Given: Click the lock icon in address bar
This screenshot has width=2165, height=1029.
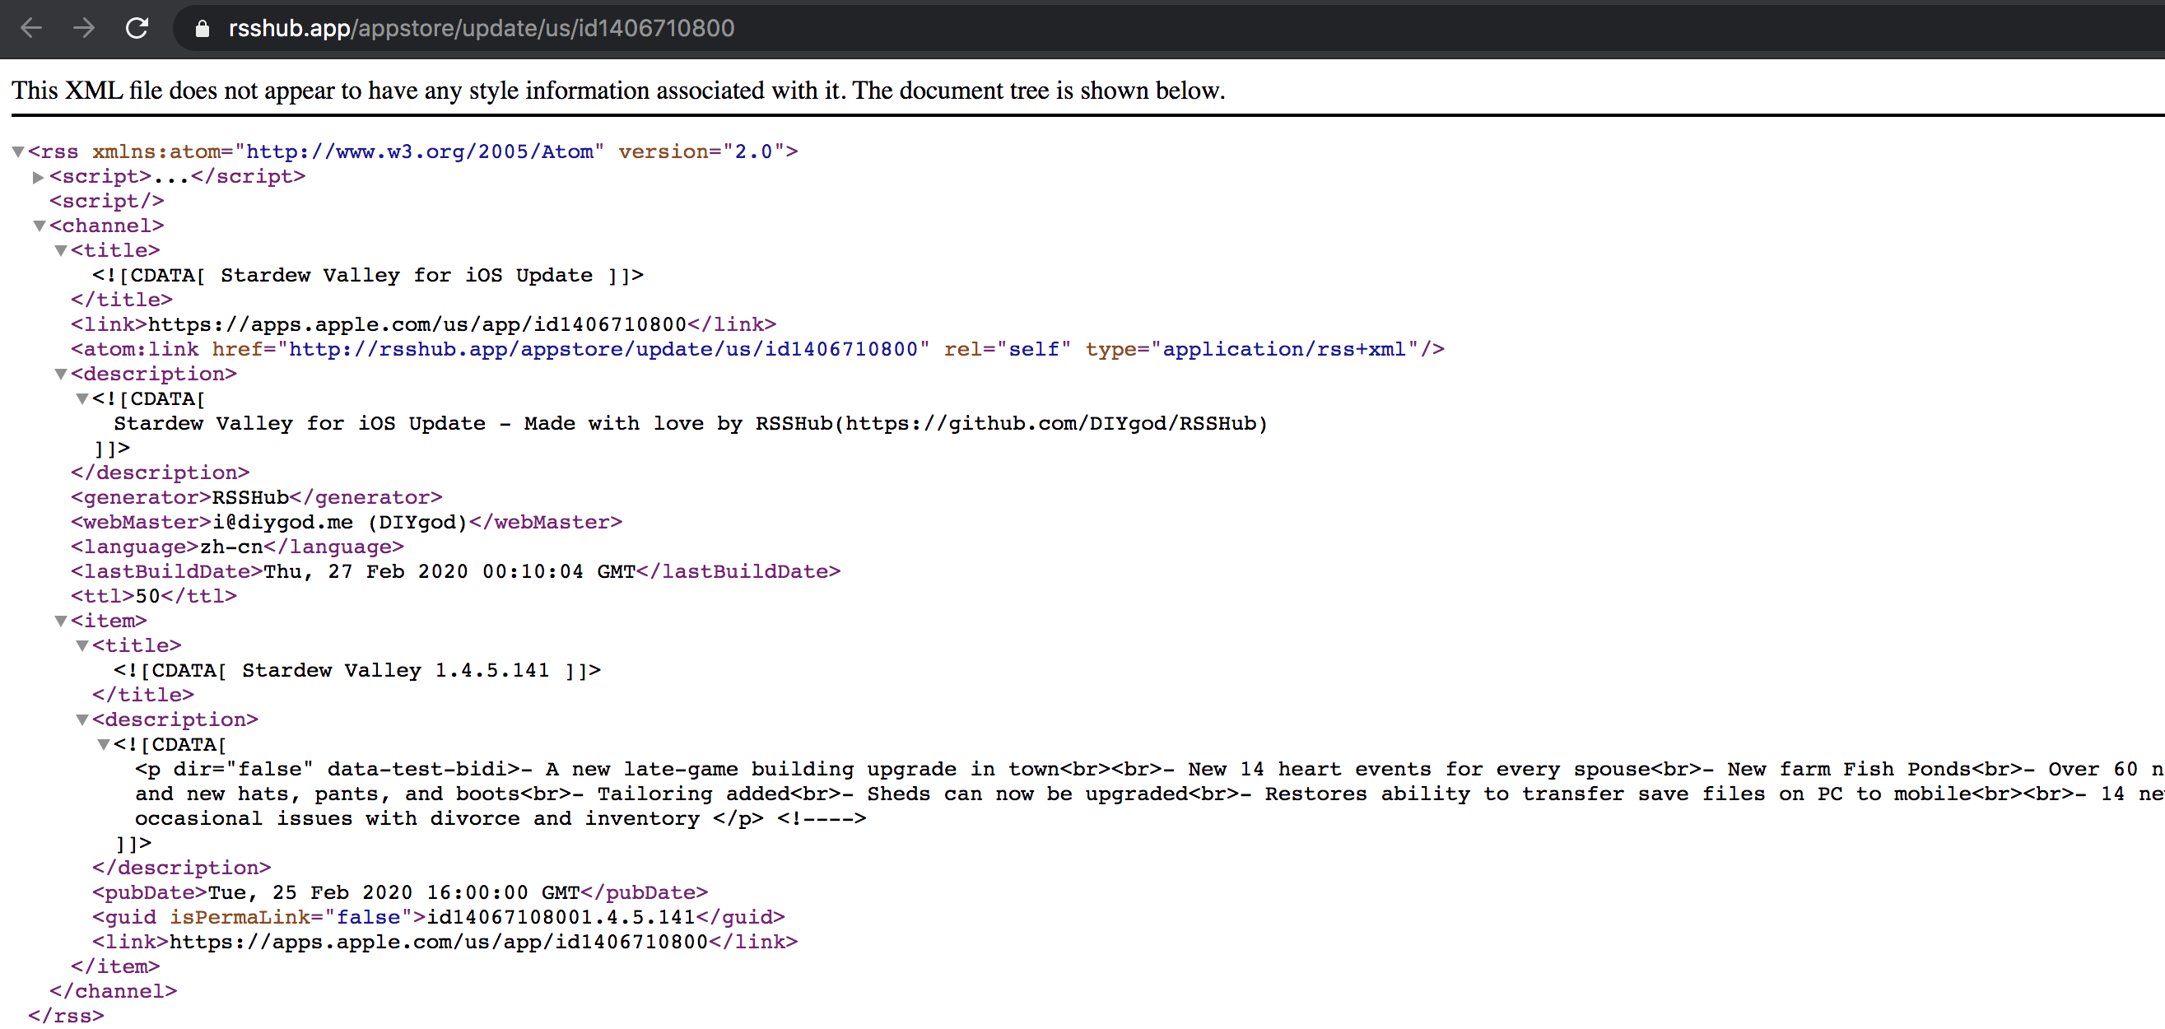Looking at the screenshot, I should coord(202,29).
